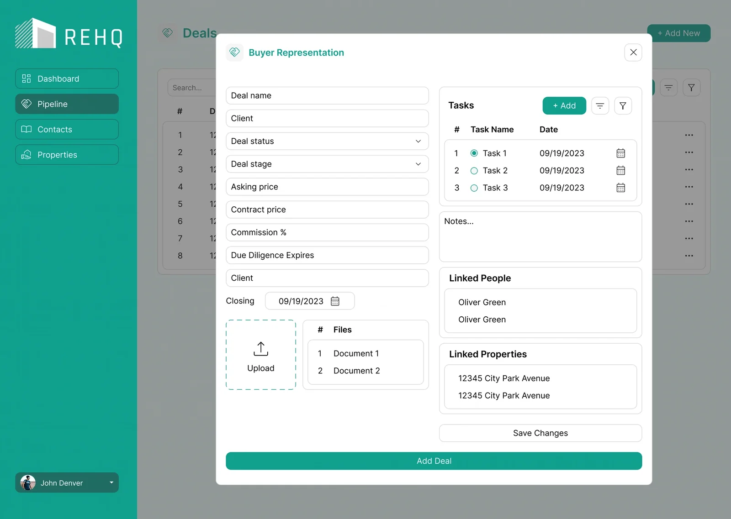
Task: Click the Upload arrow icon
Action: coord(261,349)
